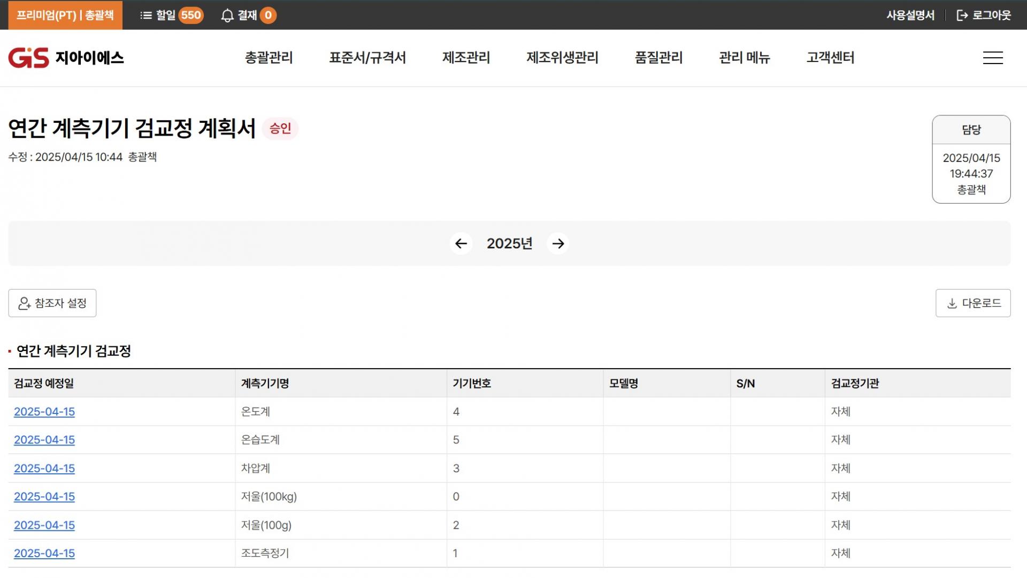The width and height of the screenshot is (1027, 578).
Task: Open the 품질관리 menu
Action: 658,58
